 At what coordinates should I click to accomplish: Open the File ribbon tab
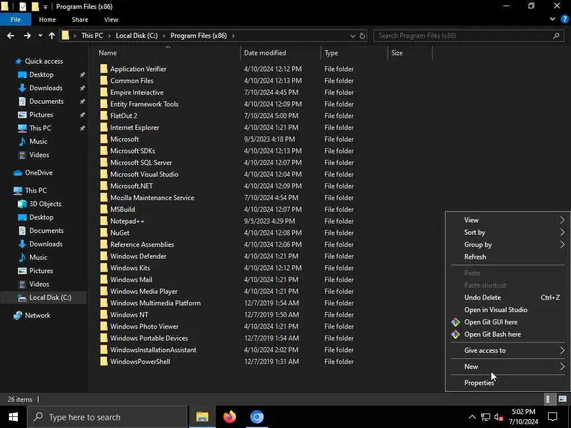click(16, 20)
